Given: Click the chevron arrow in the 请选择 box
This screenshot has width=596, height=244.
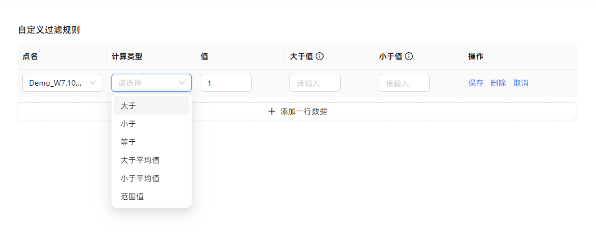Looking at the screenshot, I should coord(182,83).
